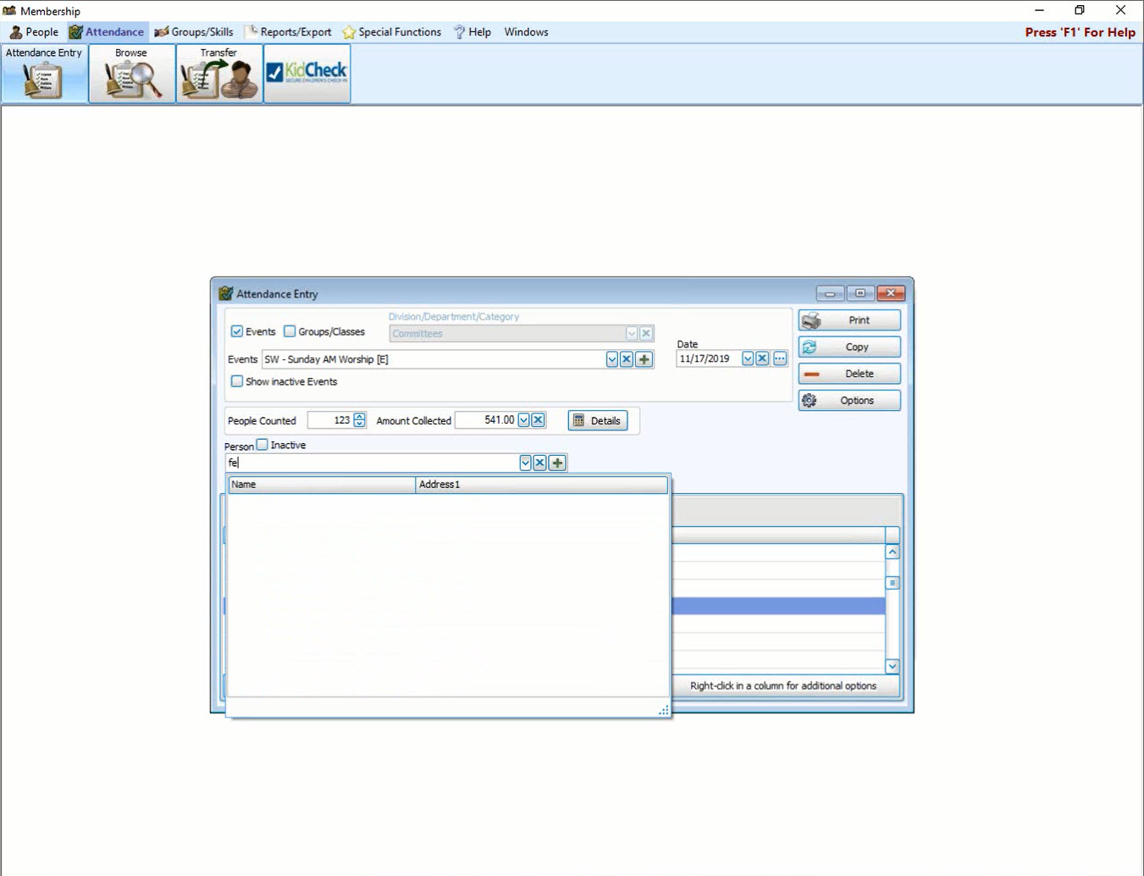Image resolution: width=1144 pixels, height=876 pixels.
Task: Uncheck the Events checkbox
Action: point(237,331)
